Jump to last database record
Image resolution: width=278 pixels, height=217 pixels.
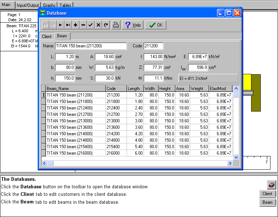tap(68, 25)
